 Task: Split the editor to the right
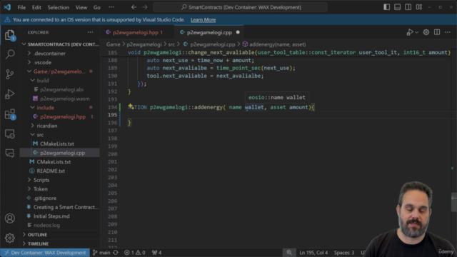pos(437,32)
